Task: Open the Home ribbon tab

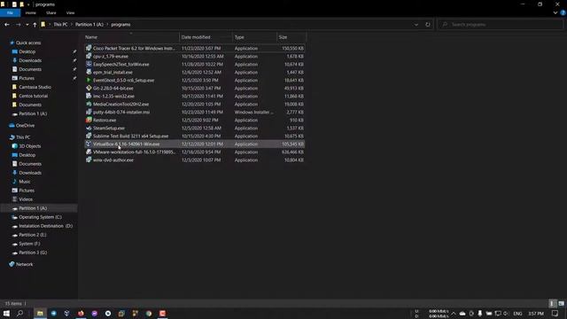Action: click(31, 12)
